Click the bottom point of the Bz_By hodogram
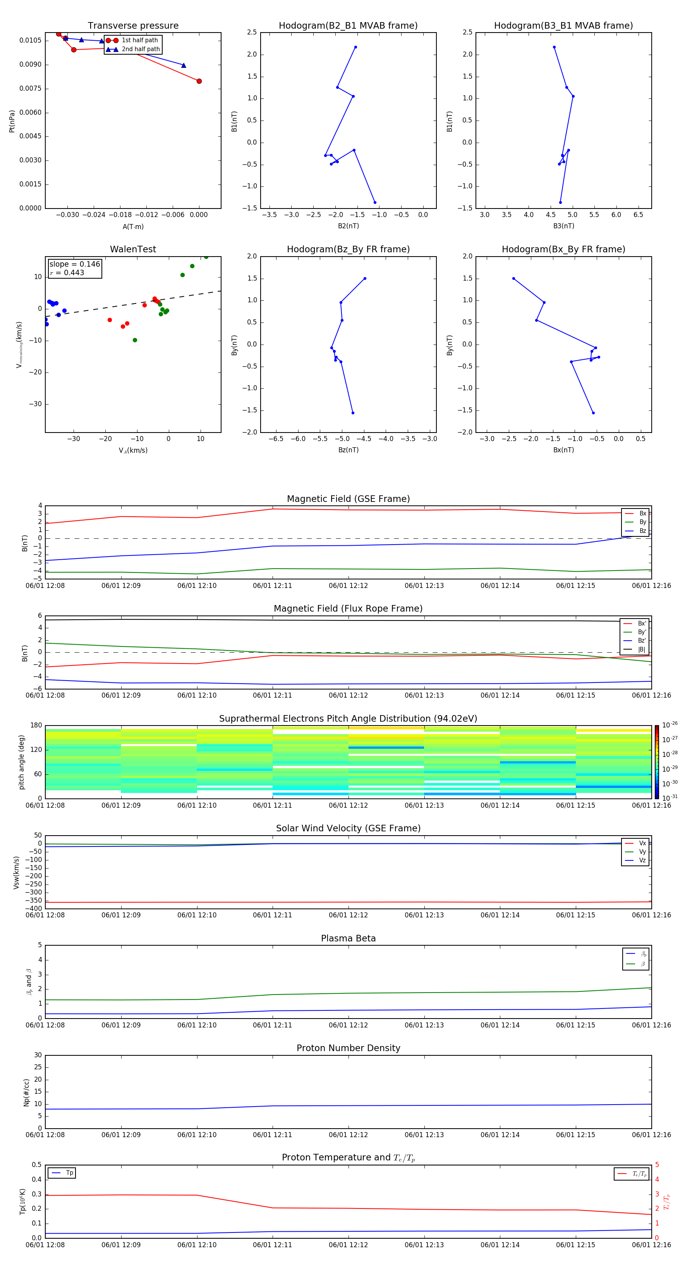The width and height of the screenshot is (697, 1279). 353,413
